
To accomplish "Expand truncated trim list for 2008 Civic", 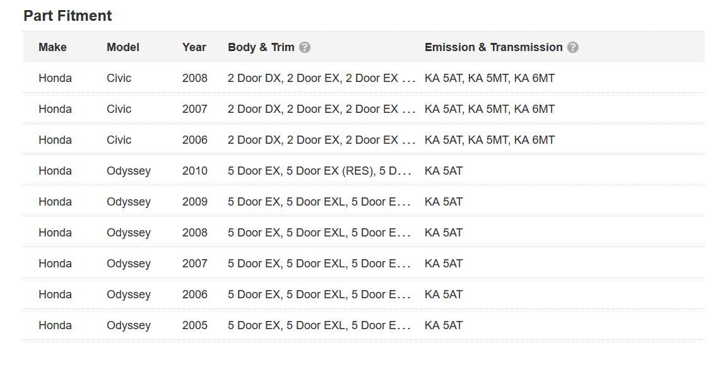I will point(408,79).
